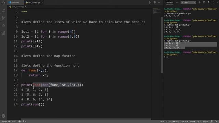Viewport: 219px width, 123px height.
Task: Open notifications bell in status bar
Action: point(216,122)
